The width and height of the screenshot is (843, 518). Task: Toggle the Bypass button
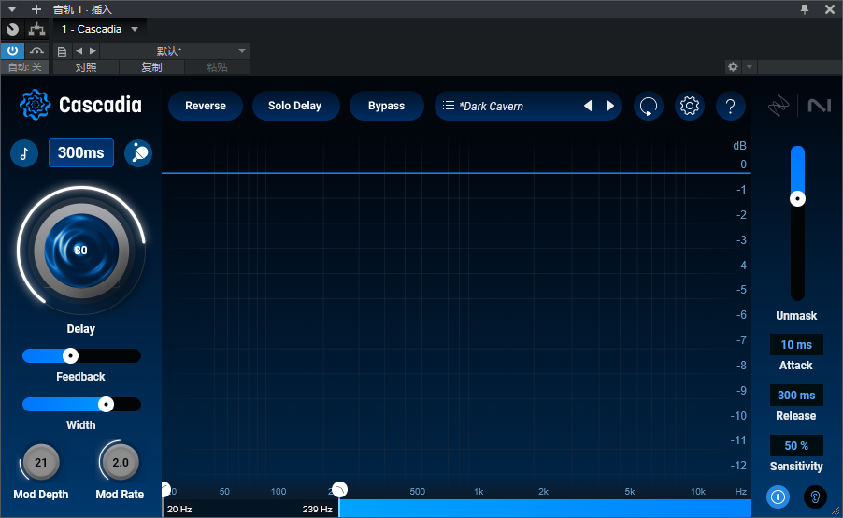pos(386,106)
